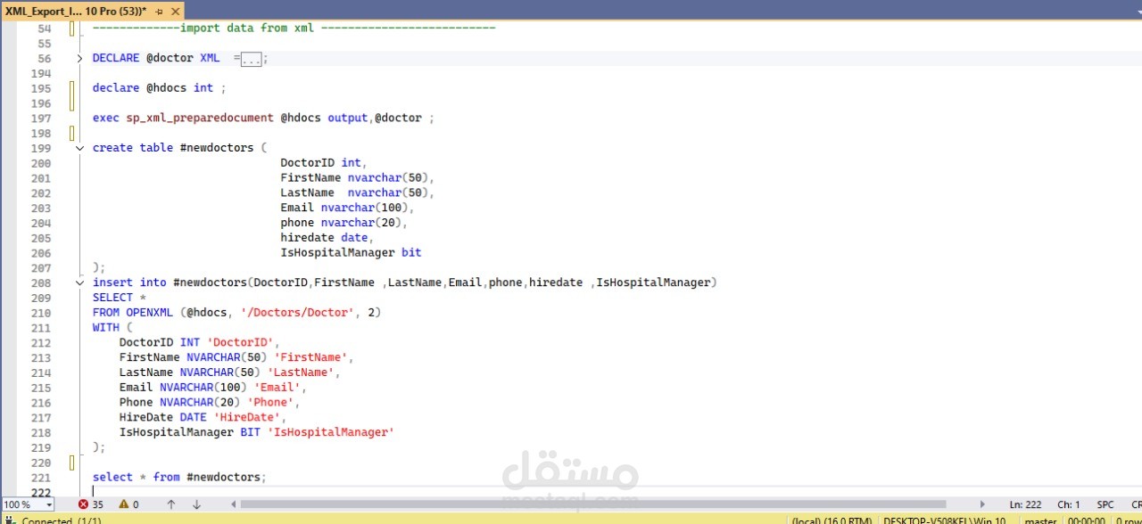Collapse the insert into #newdoctors block
Viewport: 1142px width, 524px height.
coord(79,282)
